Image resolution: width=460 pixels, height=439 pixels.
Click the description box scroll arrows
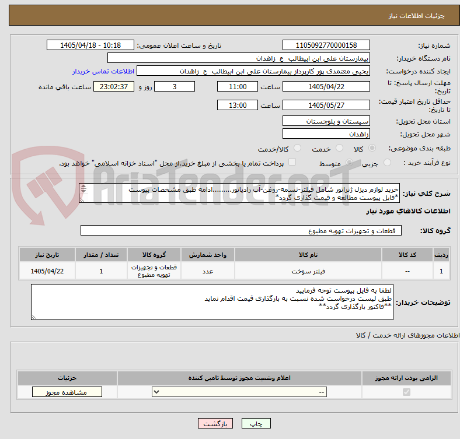click(83, 189)
